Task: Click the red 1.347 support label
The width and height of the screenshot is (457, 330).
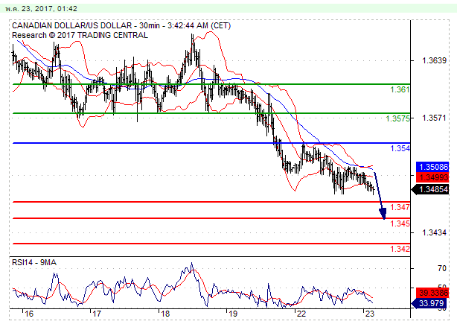Action: tap(400, 207)
